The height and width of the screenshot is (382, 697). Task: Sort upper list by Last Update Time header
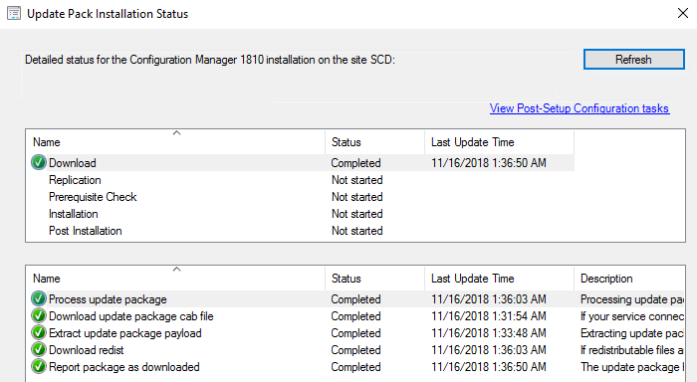(x=499, y=142)
